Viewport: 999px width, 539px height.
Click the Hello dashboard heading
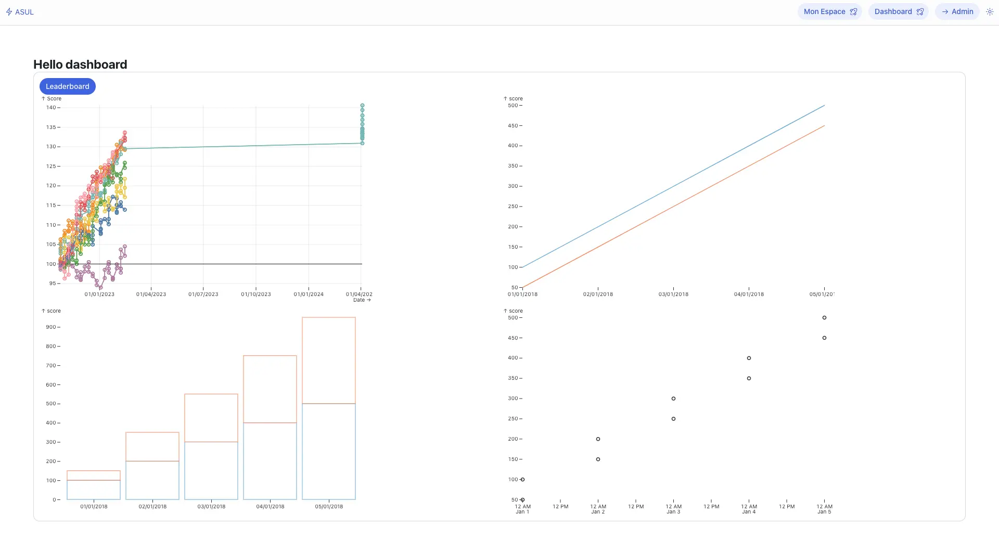(x=80, y=65)
